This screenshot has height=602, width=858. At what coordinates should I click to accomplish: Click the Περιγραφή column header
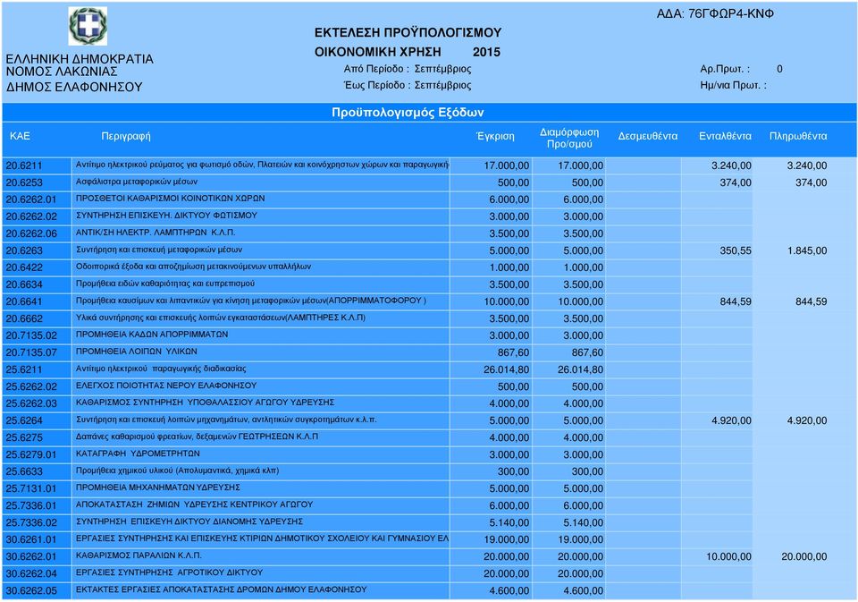[x=126, y=136]
